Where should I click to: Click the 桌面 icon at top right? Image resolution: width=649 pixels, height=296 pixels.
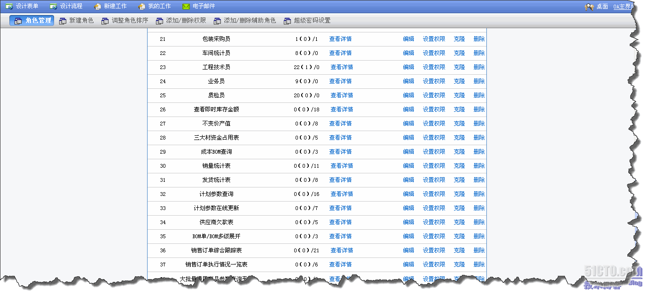[x=589, y=7]
